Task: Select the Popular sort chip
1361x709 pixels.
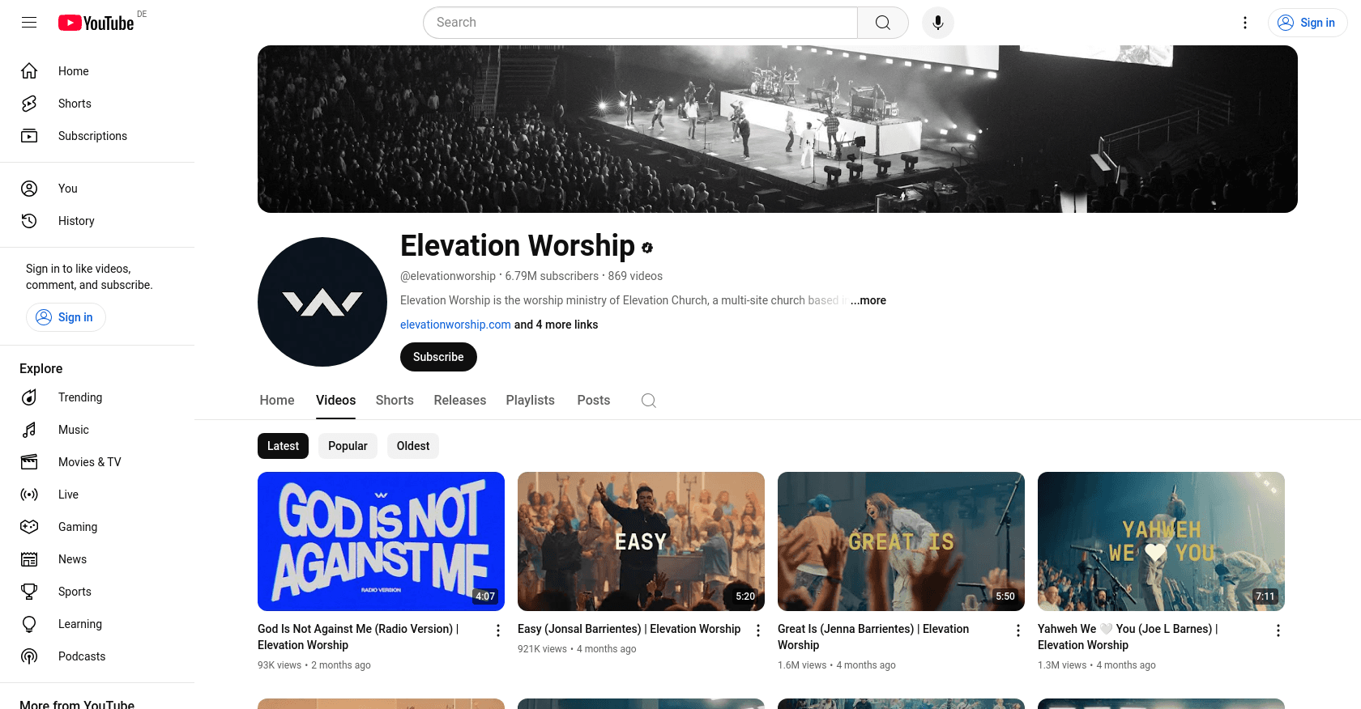Action: (x=348, y=446)
